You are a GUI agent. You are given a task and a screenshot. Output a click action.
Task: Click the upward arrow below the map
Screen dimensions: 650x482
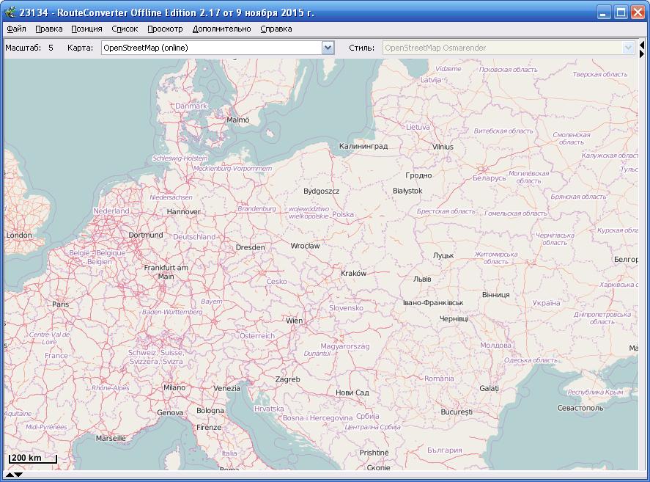tap(10, 475)
